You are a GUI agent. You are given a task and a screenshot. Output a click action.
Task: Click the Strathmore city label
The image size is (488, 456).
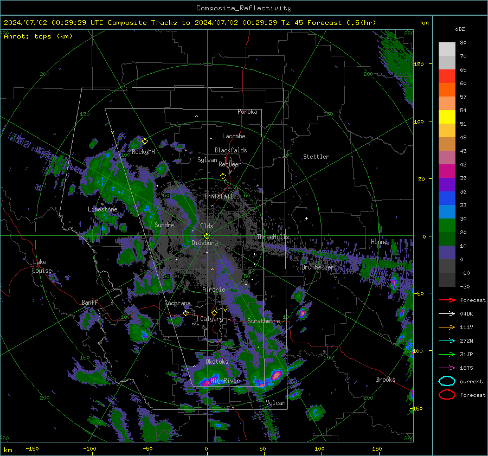pyautogui.click(x=264, y=320)
